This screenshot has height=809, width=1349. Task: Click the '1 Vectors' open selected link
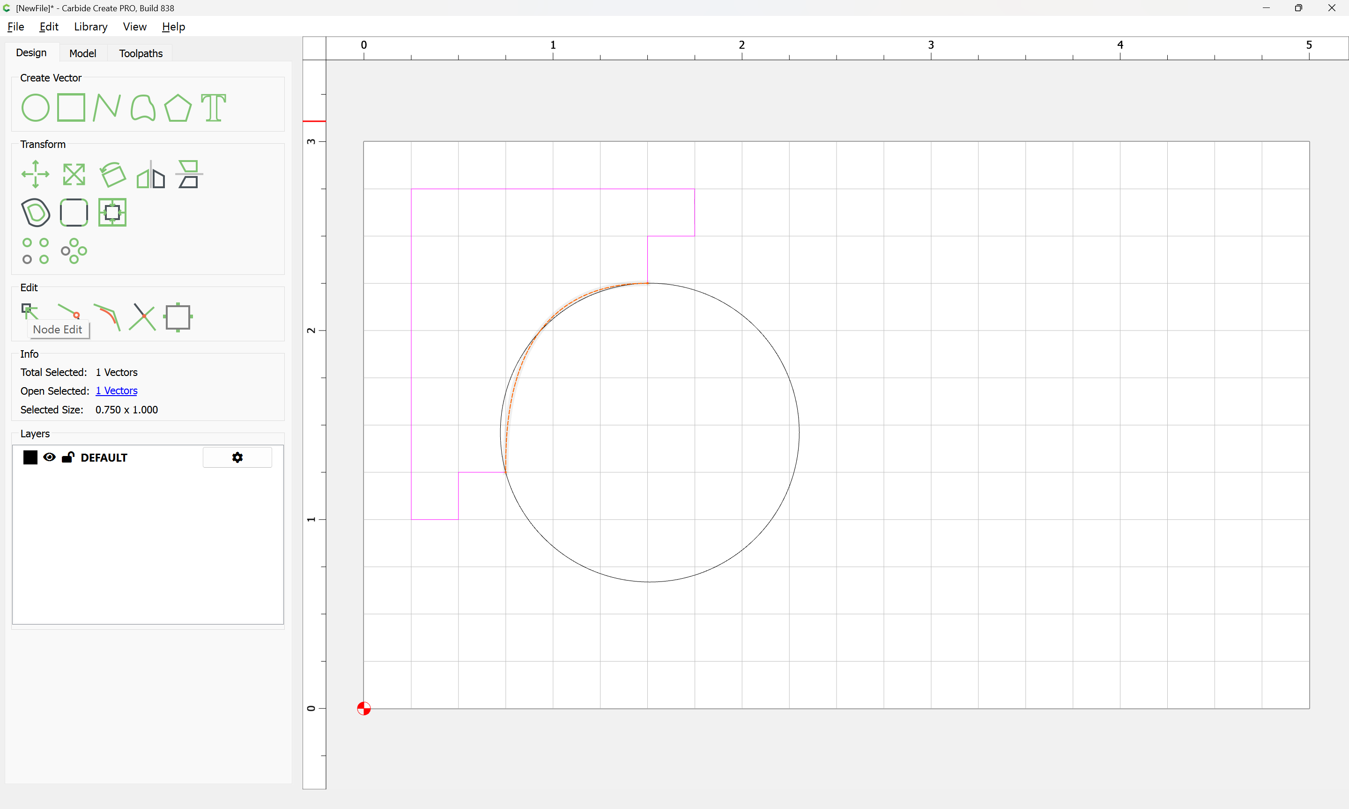click(x=116, y=391)
